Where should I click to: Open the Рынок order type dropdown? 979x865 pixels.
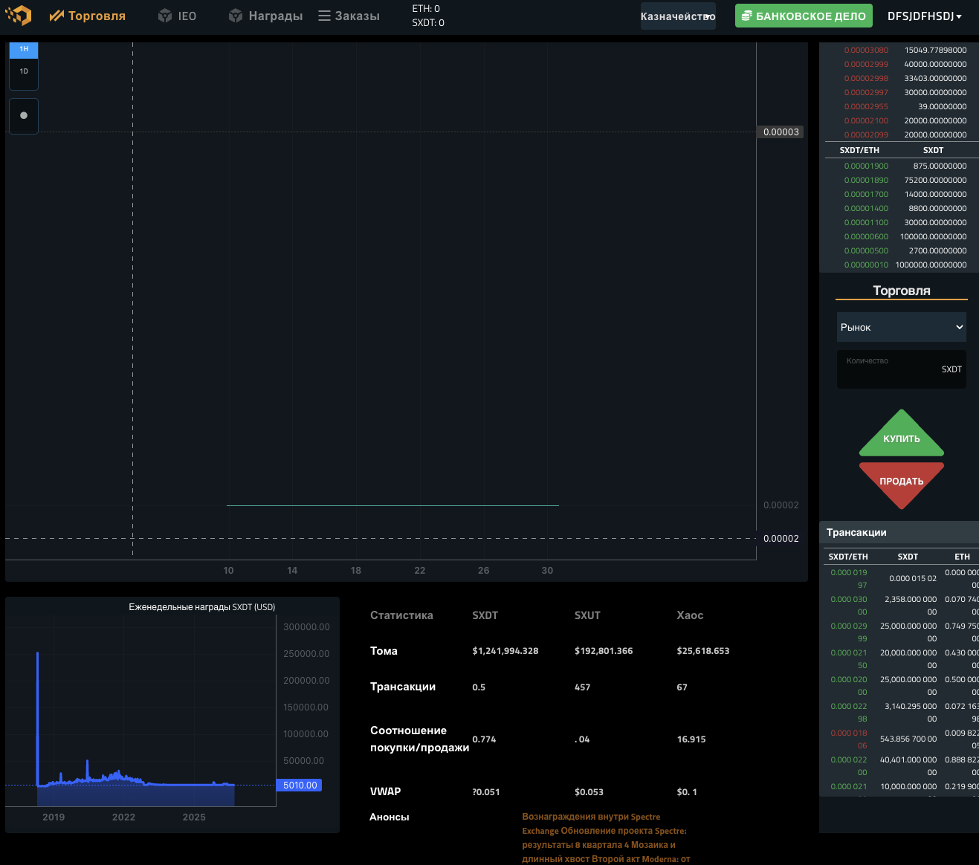click(902, 327)
